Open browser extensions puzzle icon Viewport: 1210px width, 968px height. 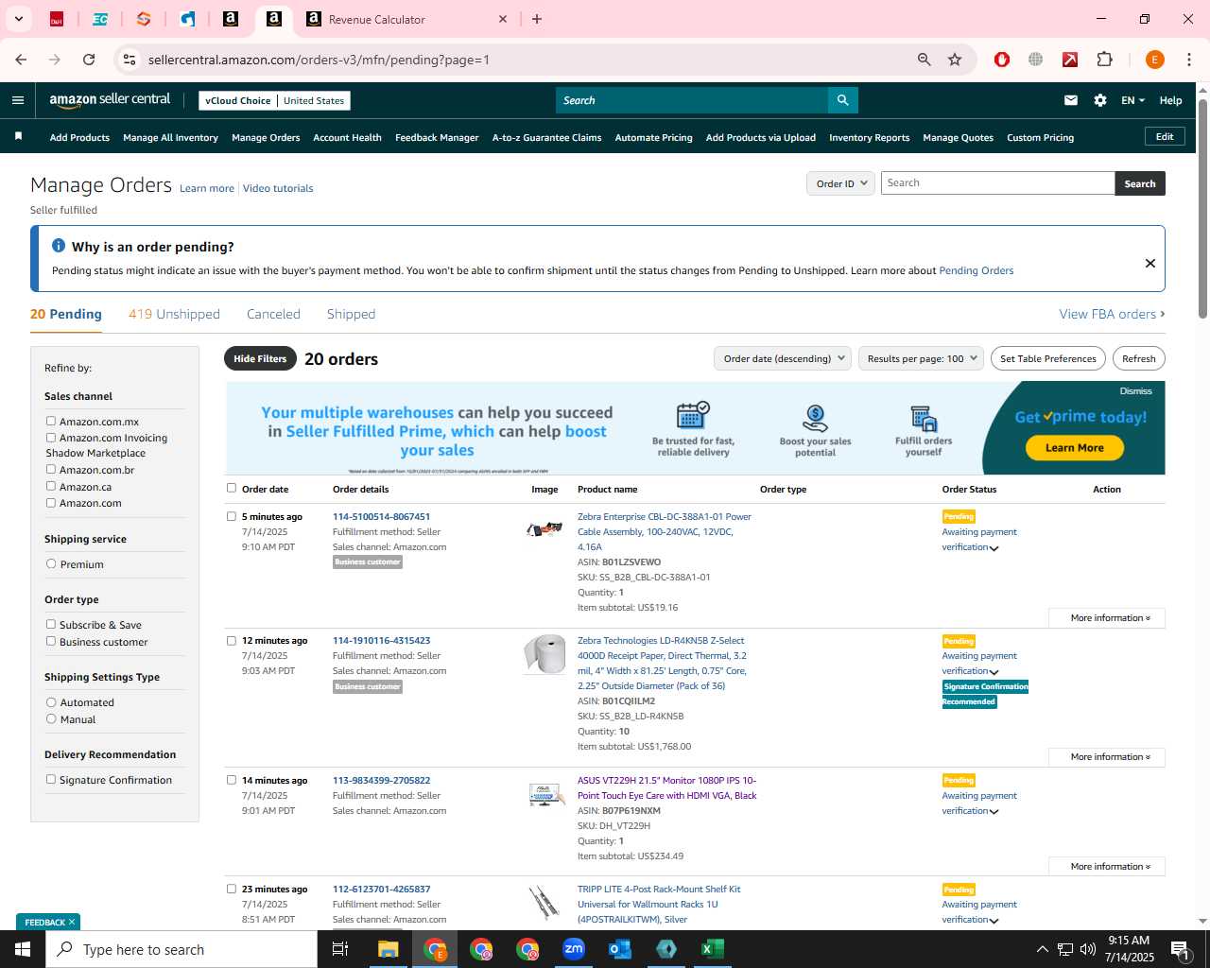tap(1104, 60)
